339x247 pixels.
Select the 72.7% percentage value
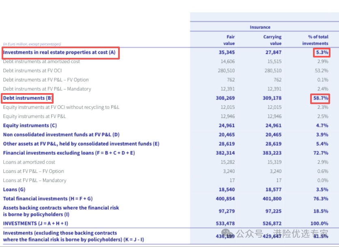point(321,153)
